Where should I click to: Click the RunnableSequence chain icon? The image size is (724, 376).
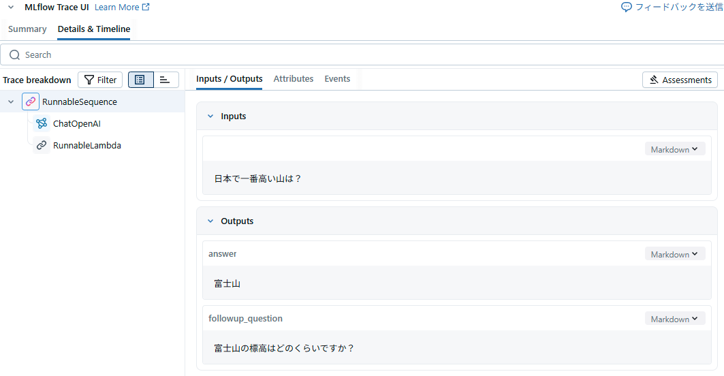tap(31, 101)
